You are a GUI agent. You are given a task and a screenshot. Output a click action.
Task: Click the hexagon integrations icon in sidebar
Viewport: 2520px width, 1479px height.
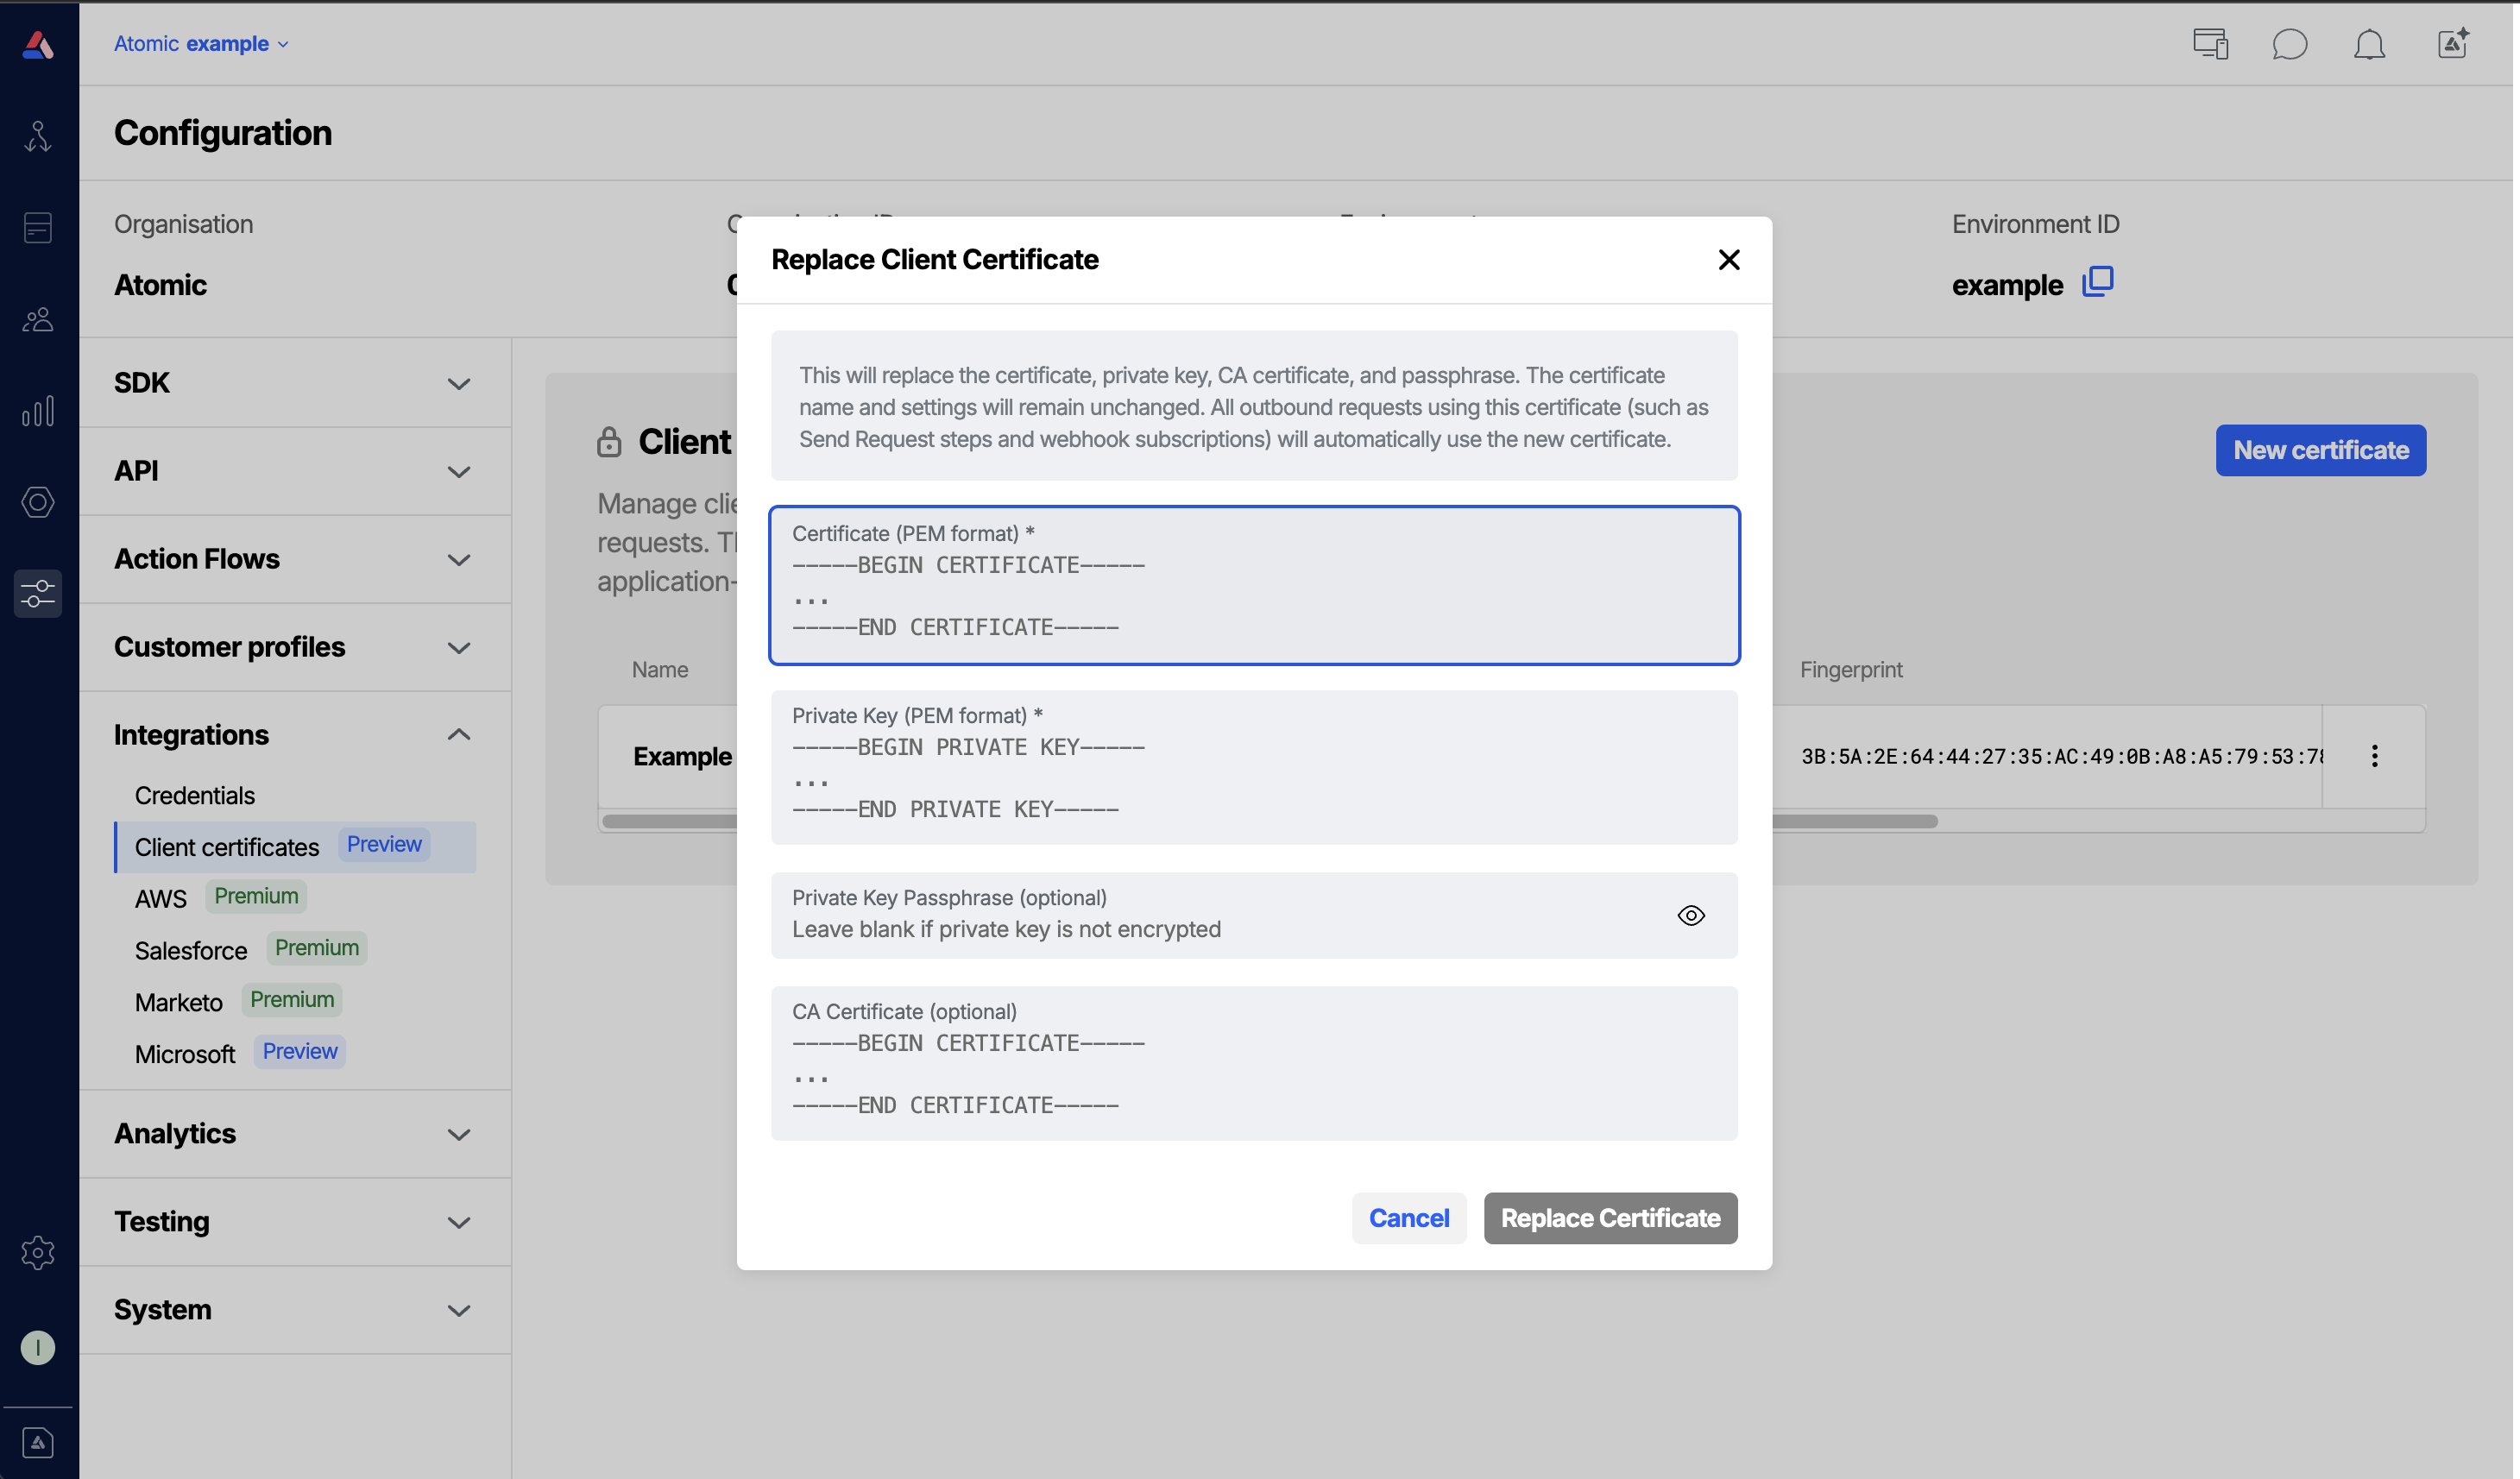point(38,502)
